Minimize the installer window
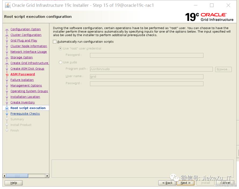This screenshot has width=239, height=189. tap(195, 5)
